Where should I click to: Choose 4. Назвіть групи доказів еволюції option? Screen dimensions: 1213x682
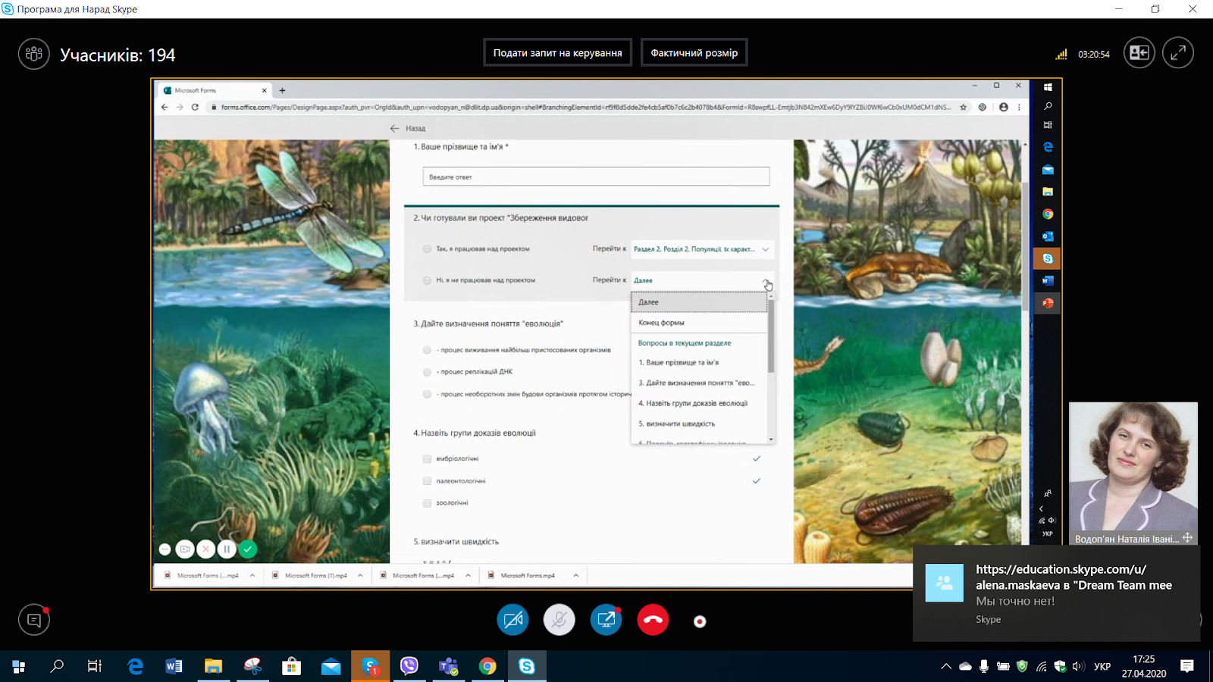[699, 404]
